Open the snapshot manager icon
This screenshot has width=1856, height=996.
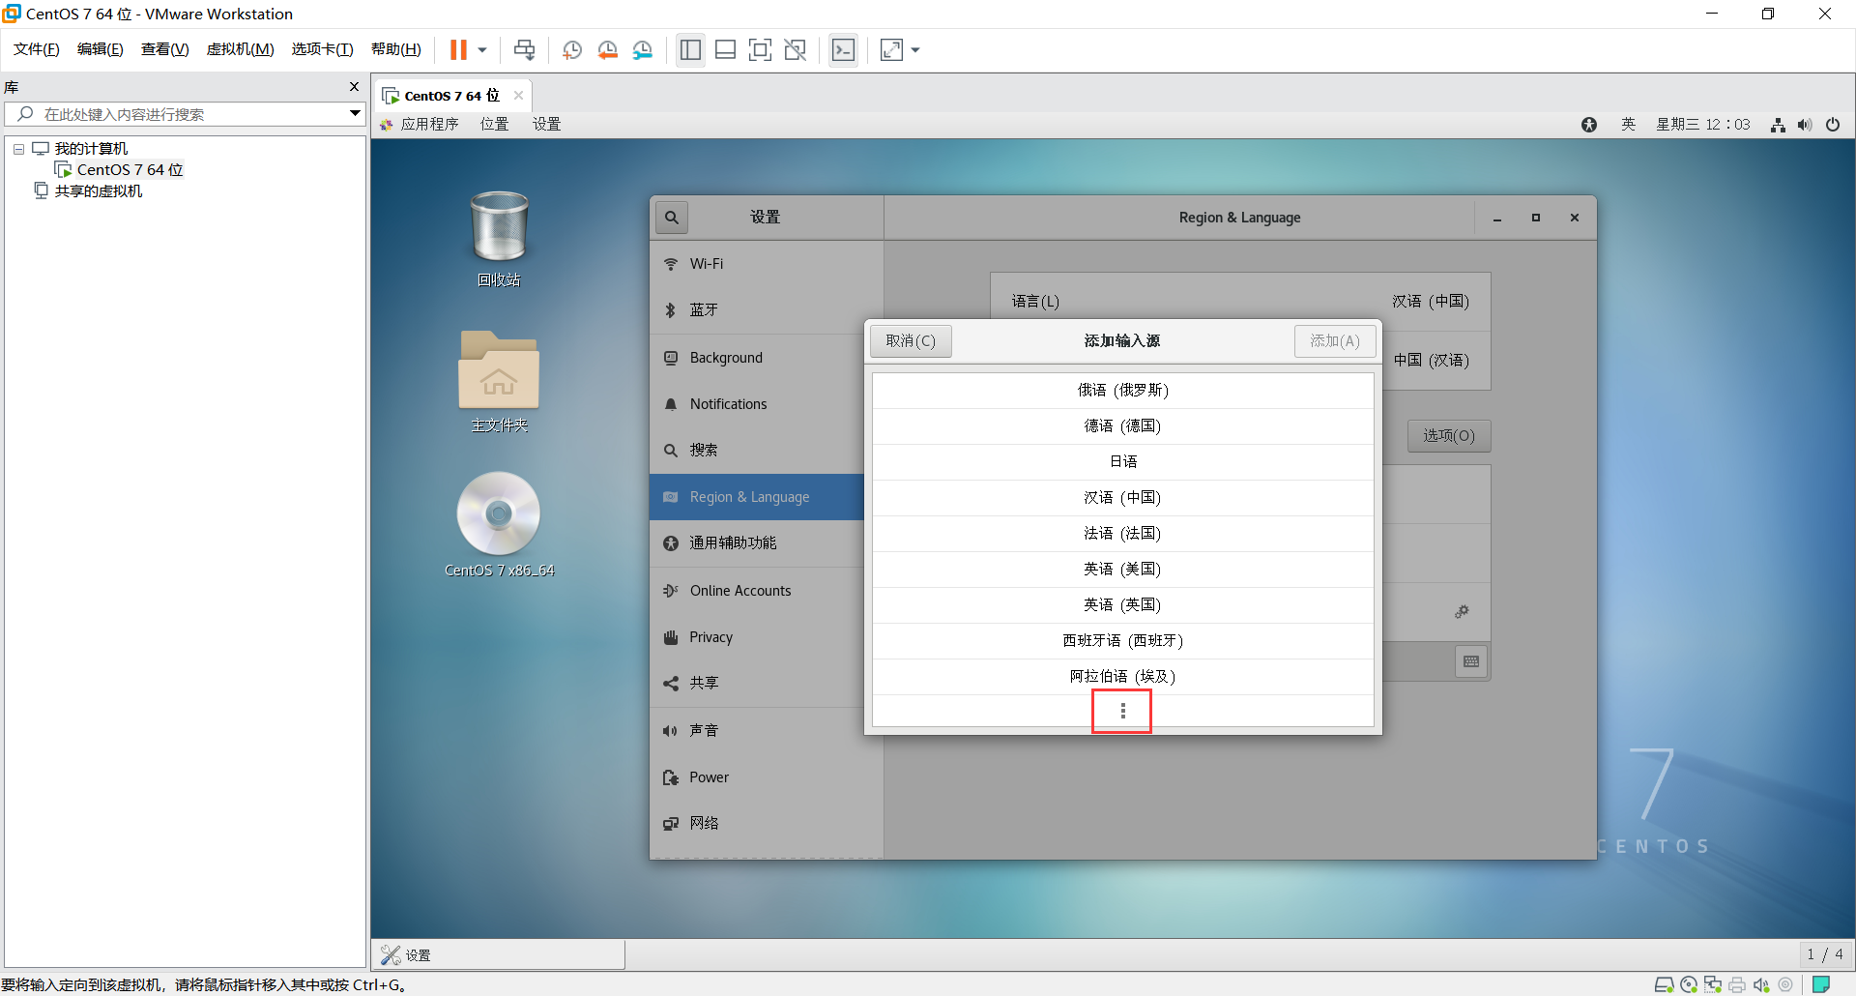click(x=643, y=50)
